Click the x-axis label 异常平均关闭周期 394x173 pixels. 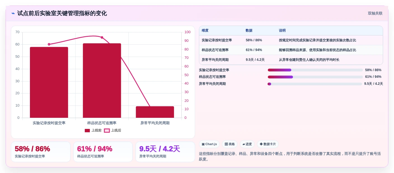pyautogui.click(x=155, y=123)
